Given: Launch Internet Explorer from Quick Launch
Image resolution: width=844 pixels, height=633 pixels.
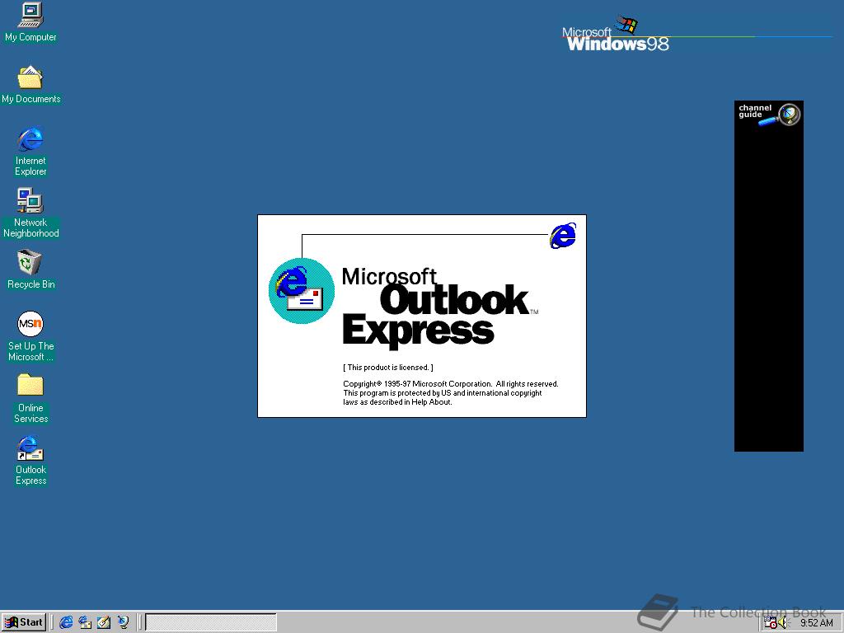Looking at the screenshot, I should (x=66, y=622).
